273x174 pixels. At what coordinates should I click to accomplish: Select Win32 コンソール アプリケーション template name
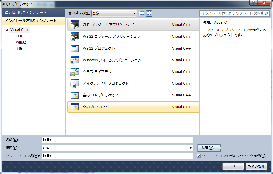111,36
